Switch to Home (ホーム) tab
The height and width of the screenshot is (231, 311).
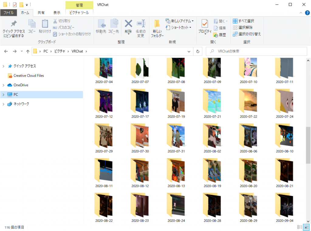click(x=25, y=13)
